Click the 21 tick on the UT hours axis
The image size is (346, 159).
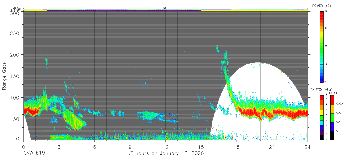tap(272, 147)
